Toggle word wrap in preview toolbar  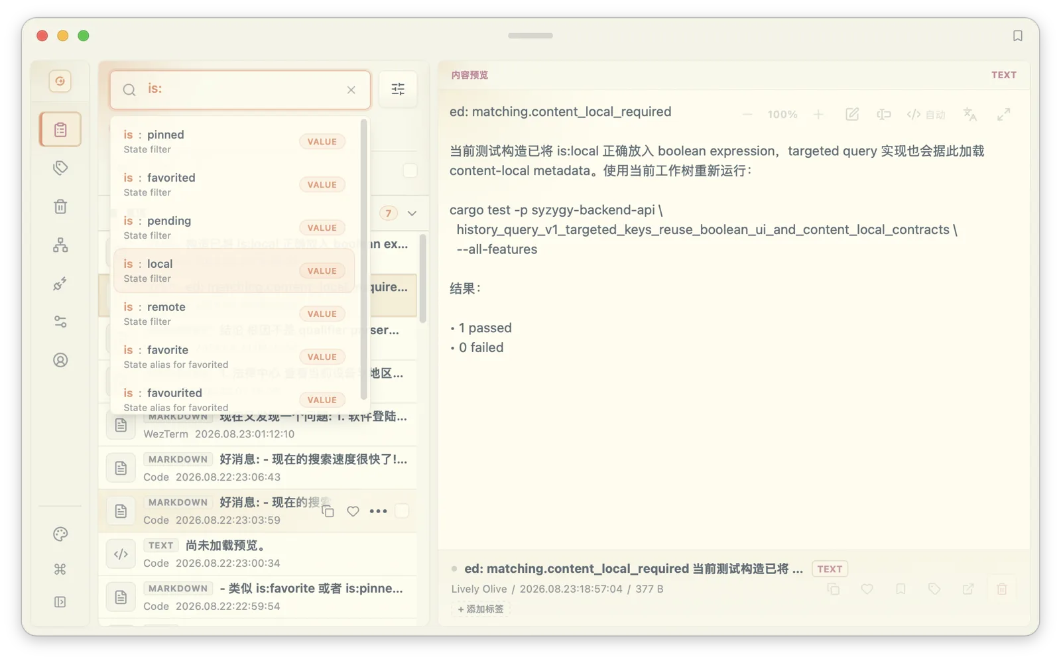tap(883, 115)
